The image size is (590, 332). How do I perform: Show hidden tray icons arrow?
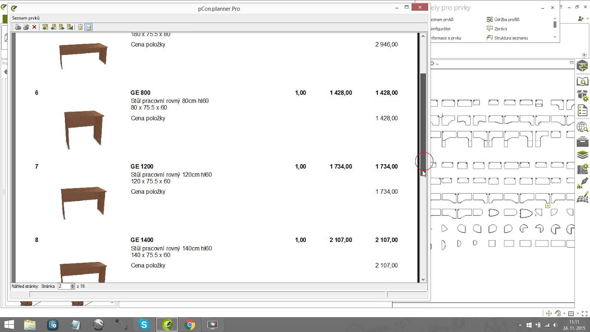520,325
